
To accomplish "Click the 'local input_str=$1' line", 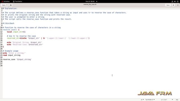I will coord(16,32).
